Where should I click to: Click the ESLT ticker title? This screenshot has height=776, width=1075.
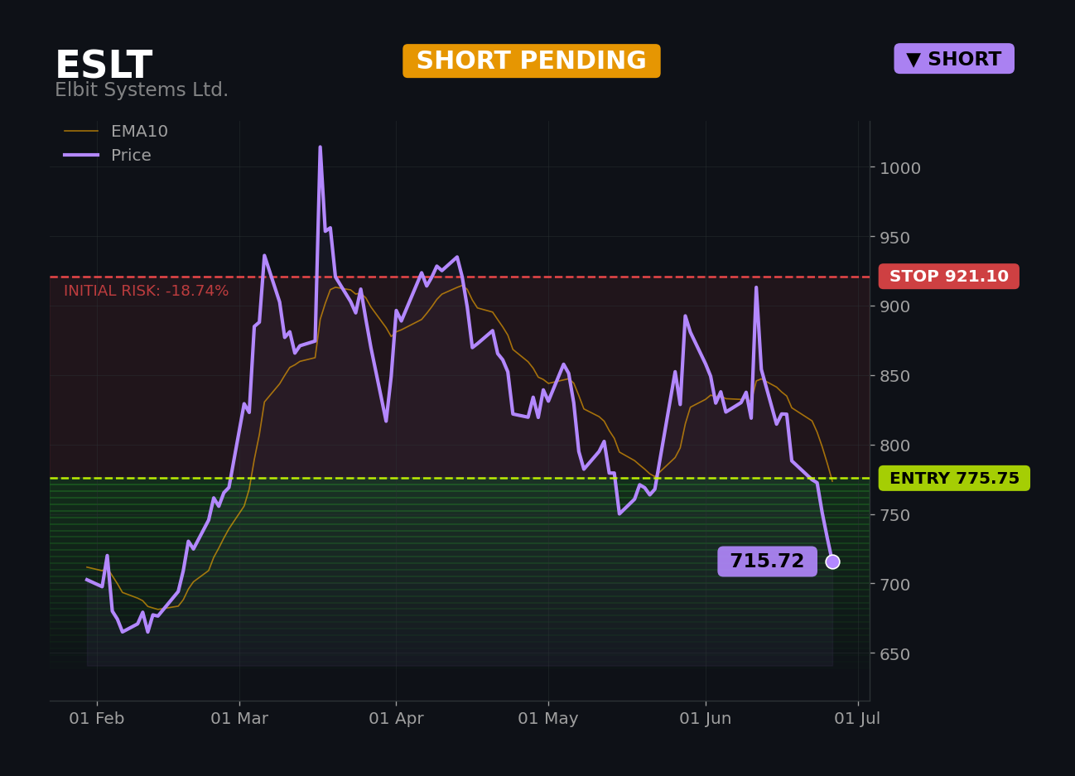104,65
